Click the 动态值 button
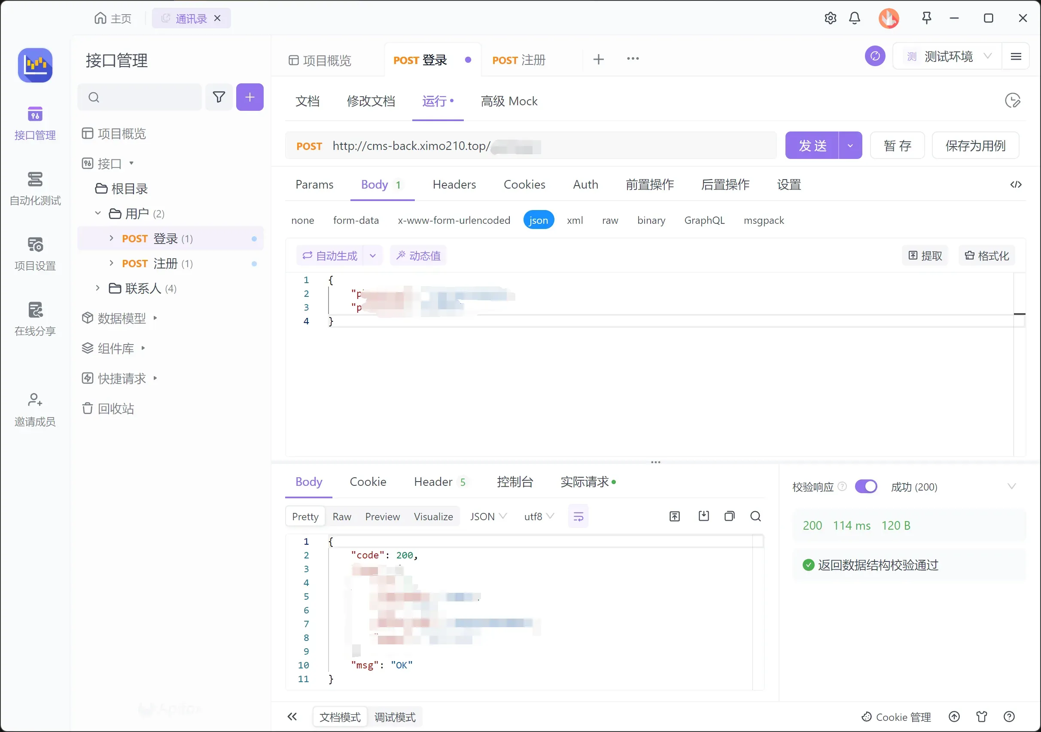The height and width of the screenshot is (732, 1041). click(x=418, y=256)
